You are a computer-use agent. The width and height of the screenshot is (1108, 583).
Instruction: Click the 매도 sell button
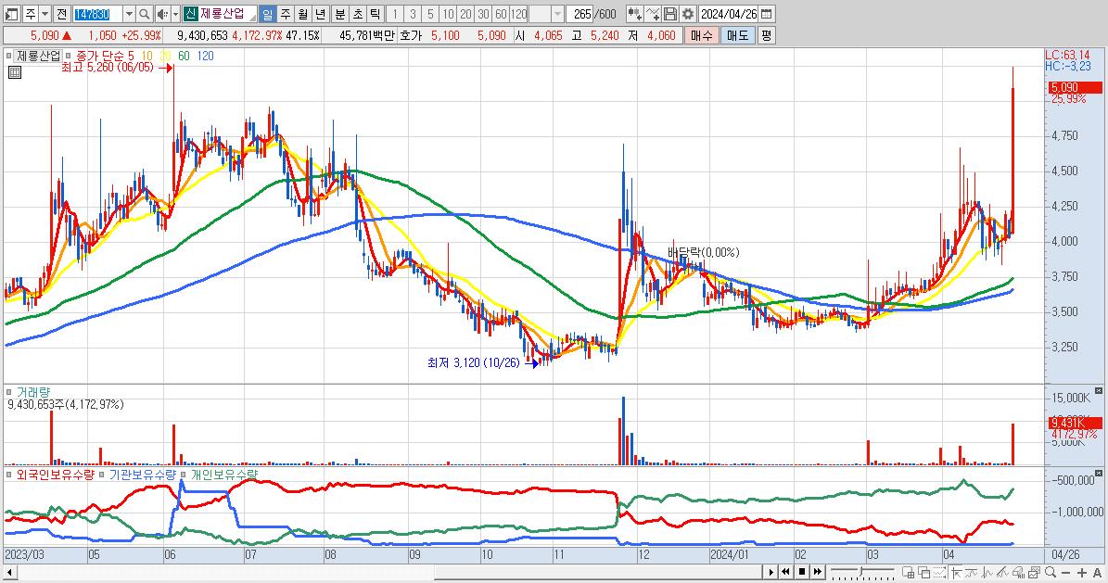[x=738, y=35]
